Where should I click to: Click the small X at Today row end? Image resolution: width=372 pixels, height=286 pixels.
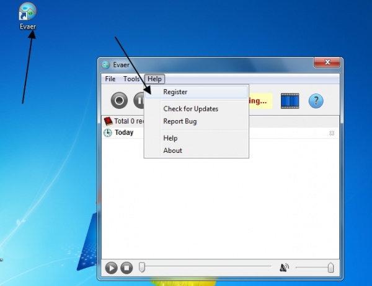pos(332,133)
